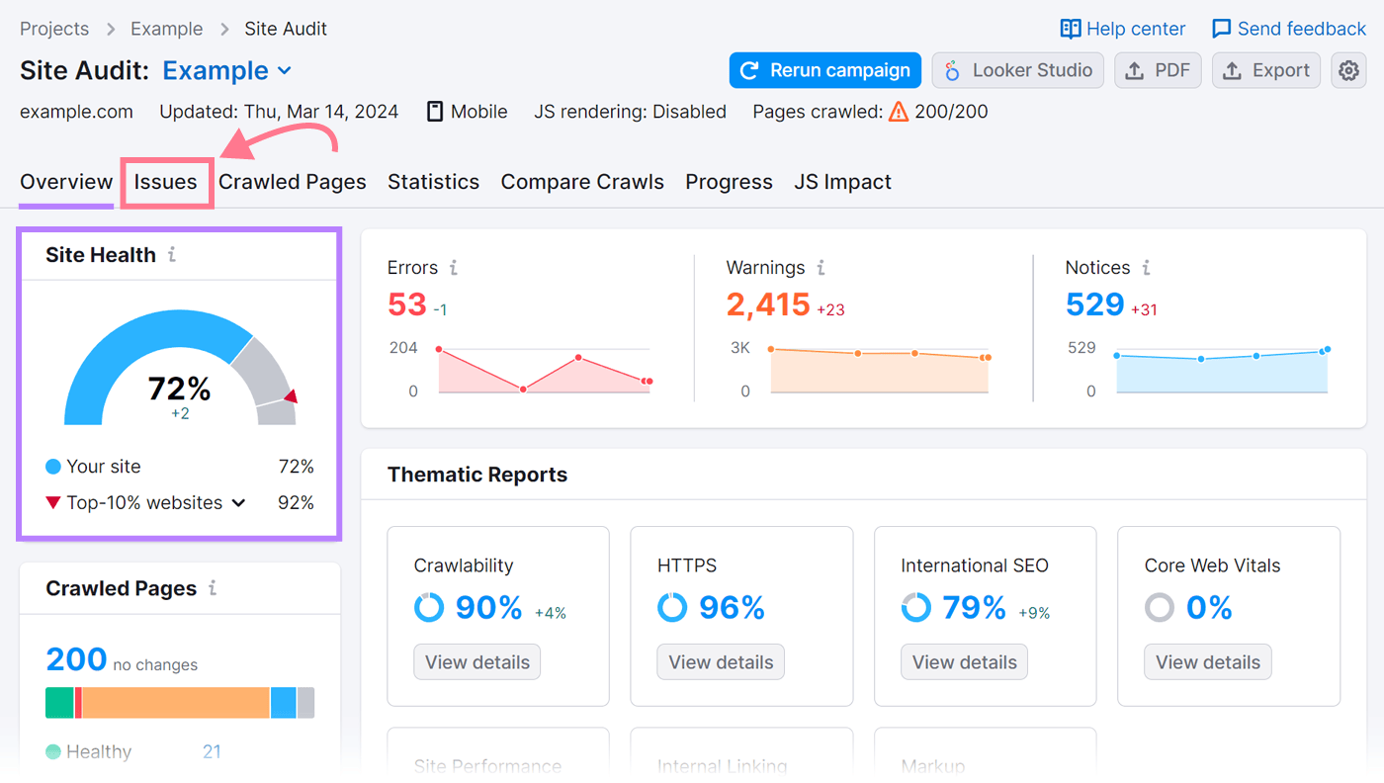1384x783 pixels.
Task: Expand the Top-10% websites comparison
Action: pos(238,502)
